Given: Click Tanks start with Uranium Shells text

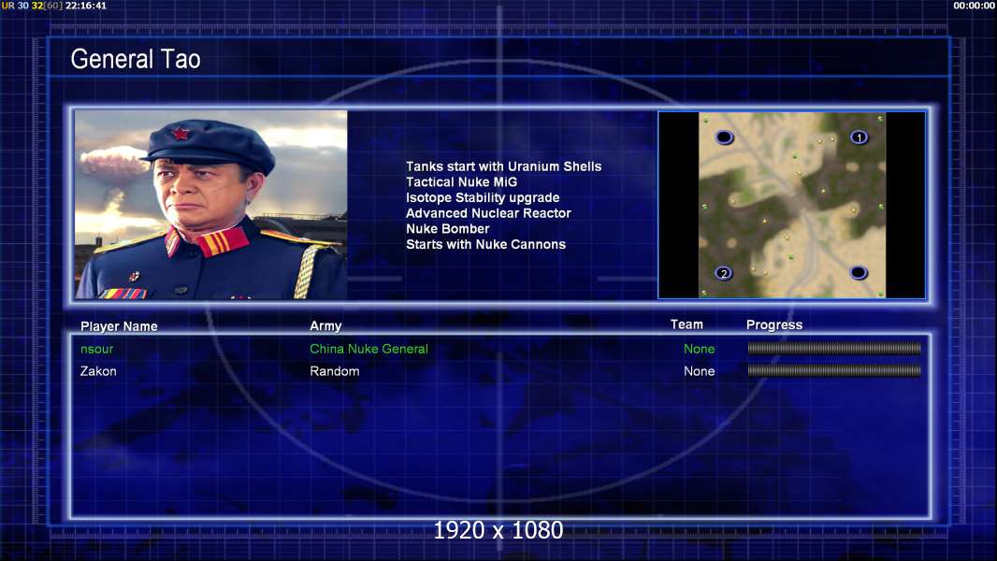Looking at the screenshot, I should click(503, 166).
